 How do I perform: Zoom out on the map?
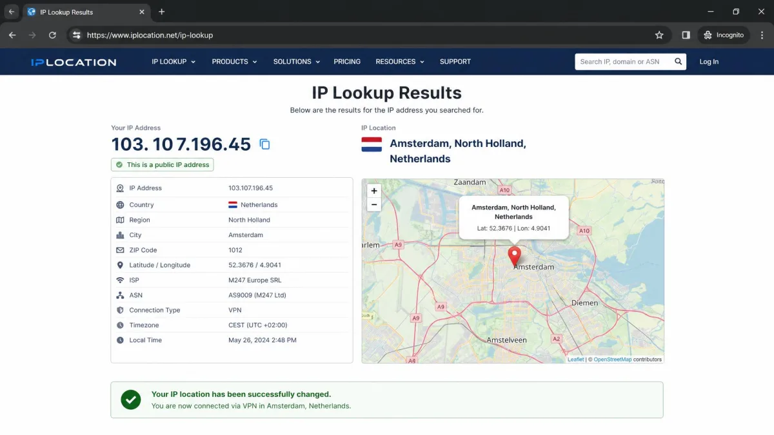pyautogui.click(x=374, y=205)
